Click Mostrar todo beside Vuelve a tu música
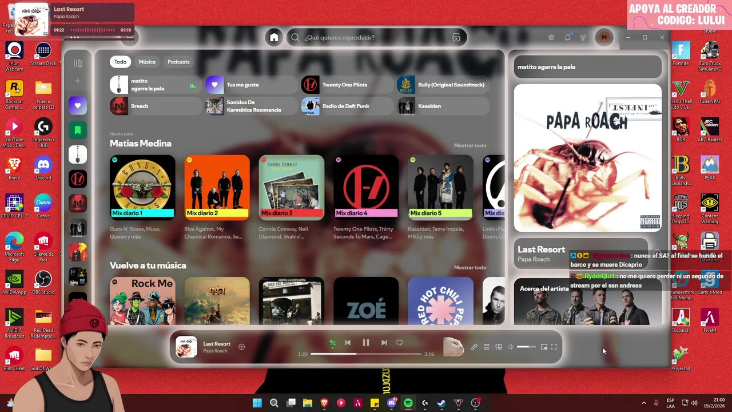The image size is (732, 412). tap(470, 267)
